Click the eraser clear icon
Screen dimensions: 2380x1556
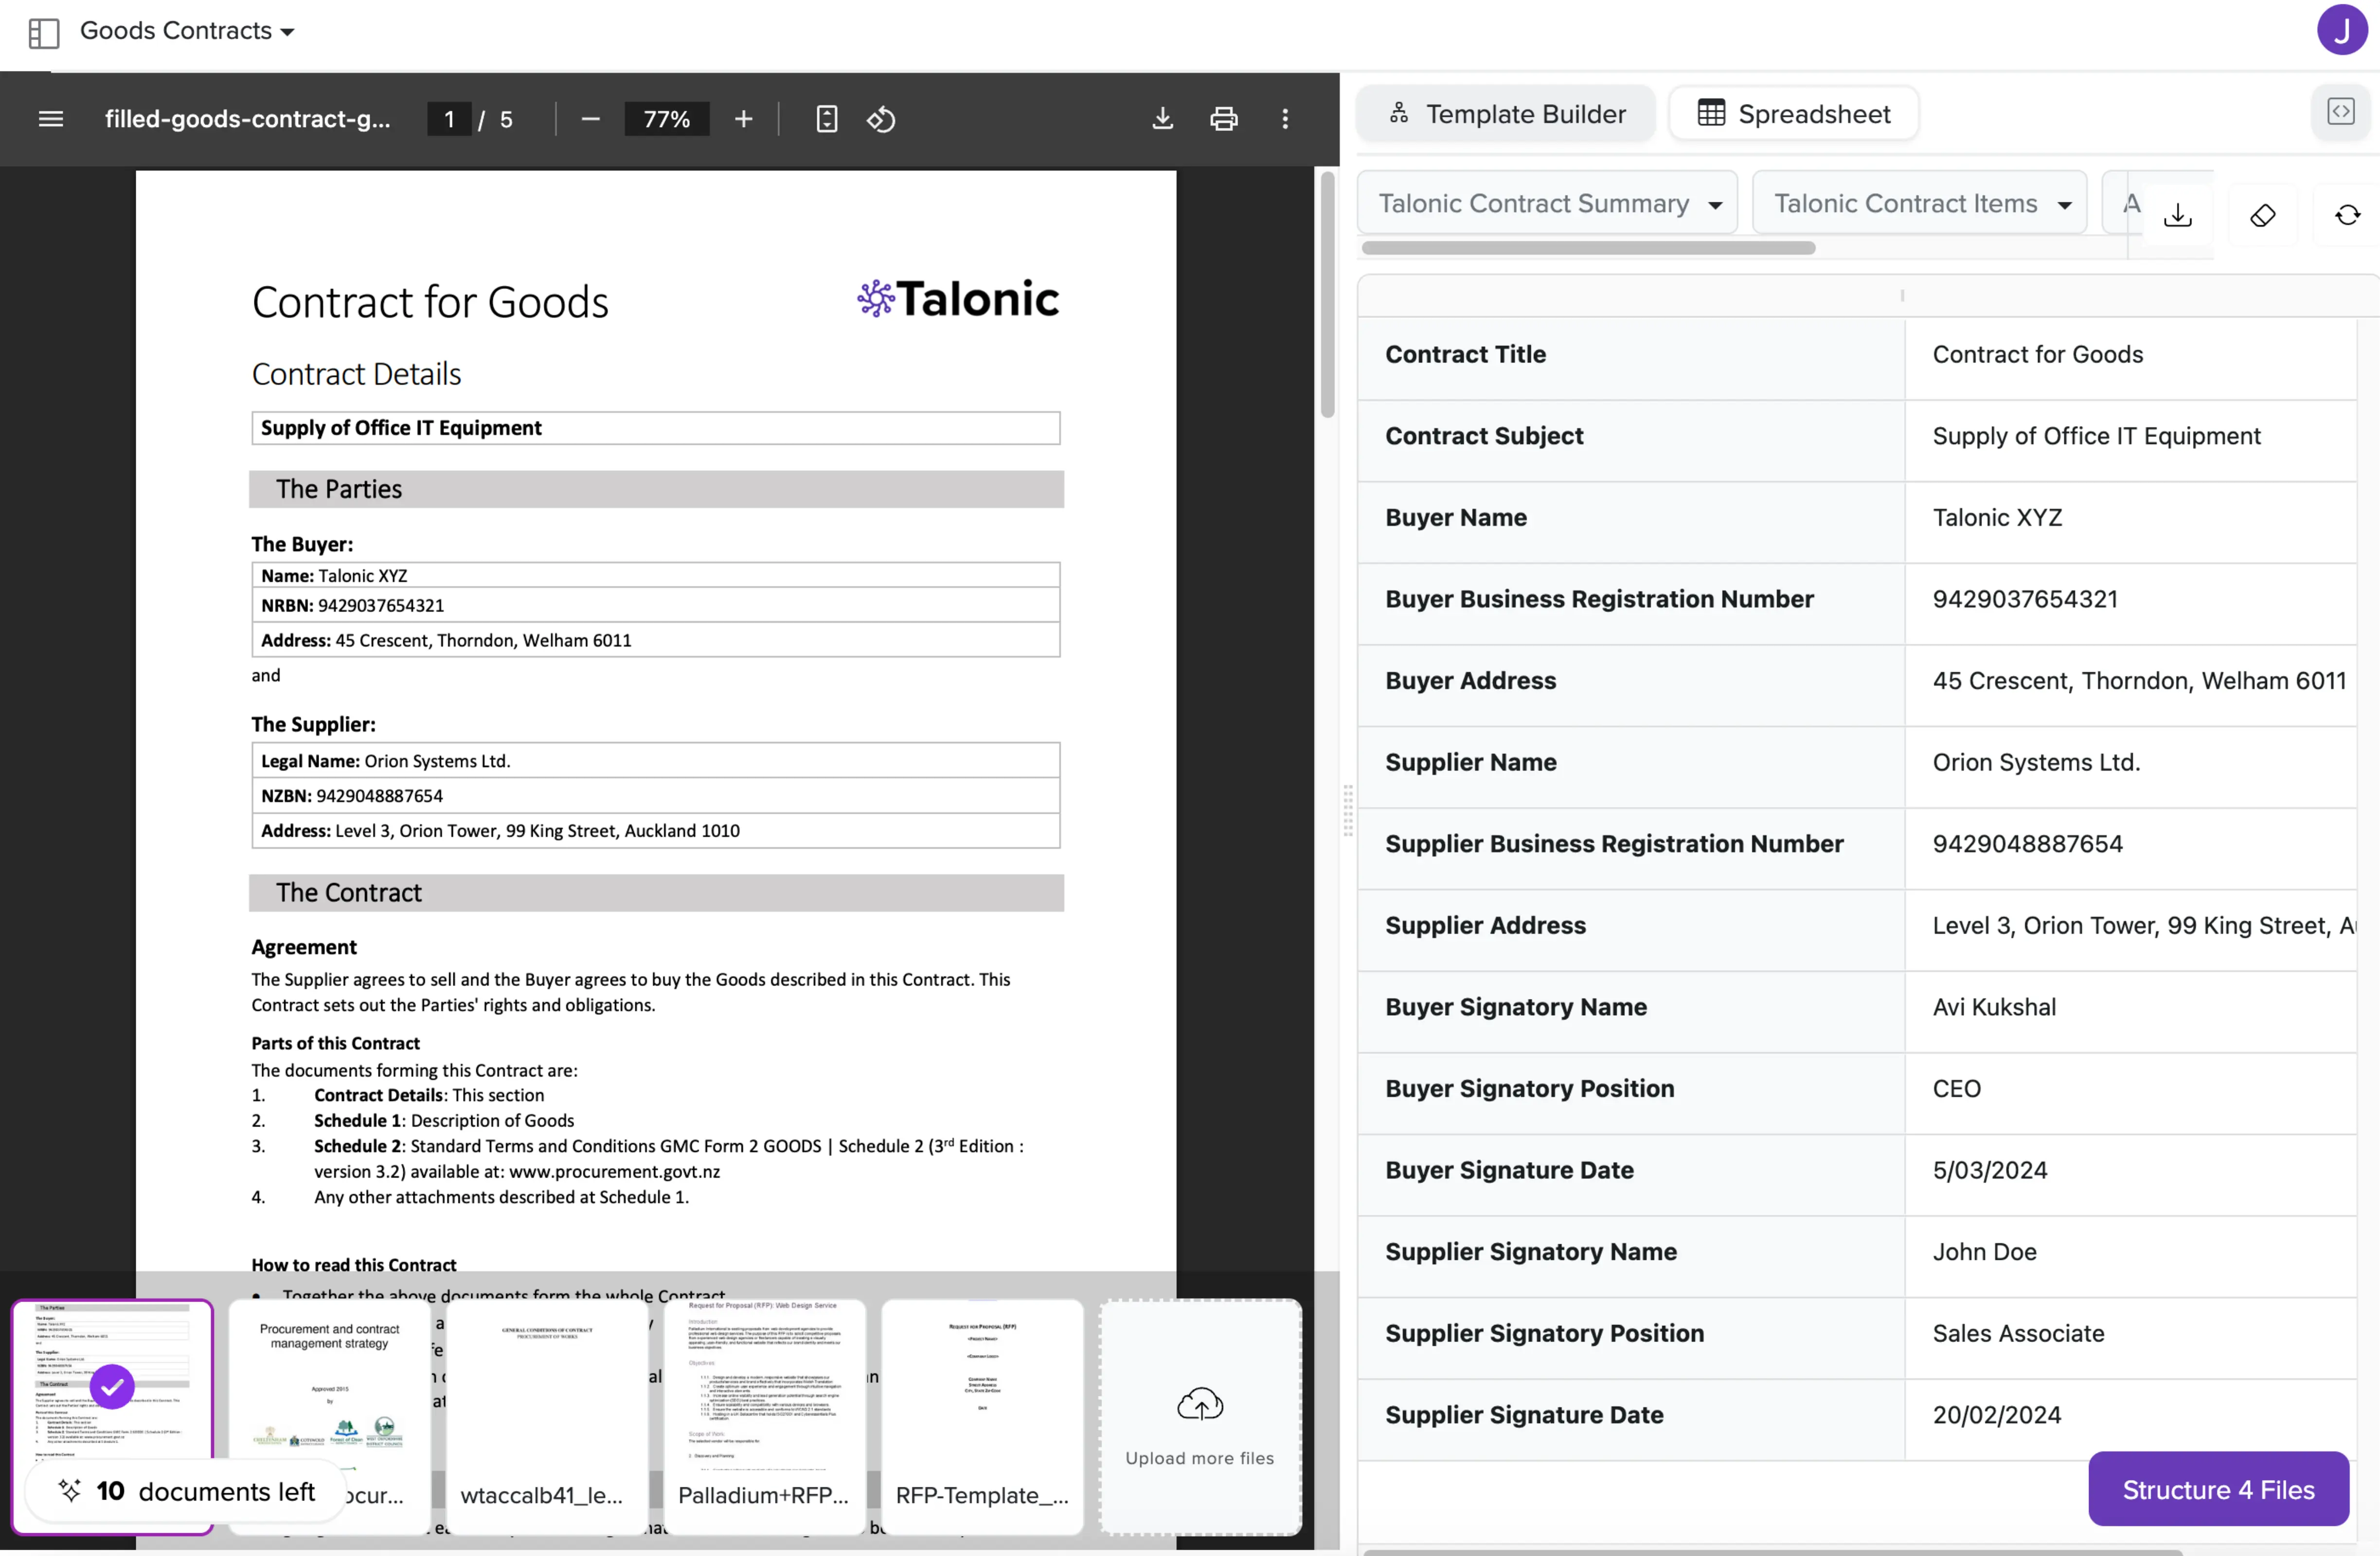click(x=2263, y=215)
